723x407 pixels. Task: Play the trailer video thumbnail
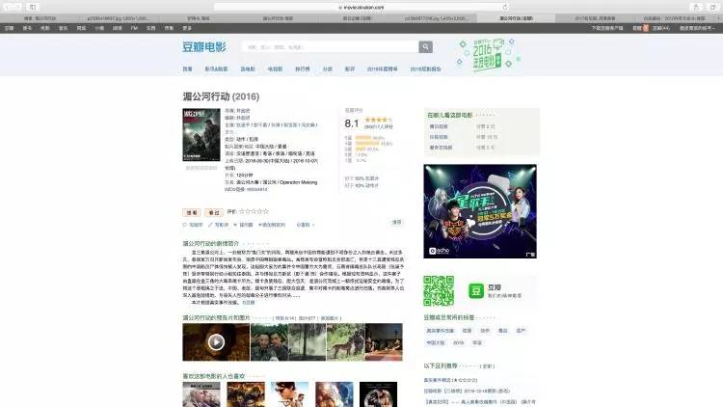[x=216, y=340]
